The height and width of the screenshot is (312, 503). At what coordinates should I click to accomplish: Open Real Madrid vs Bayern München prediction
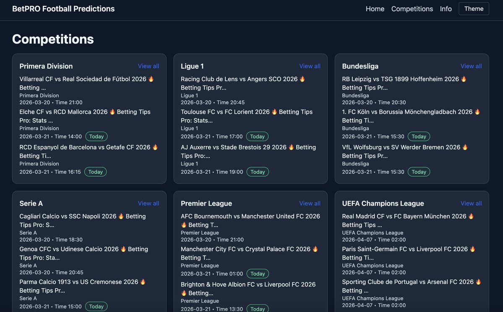tap(408, 220)
